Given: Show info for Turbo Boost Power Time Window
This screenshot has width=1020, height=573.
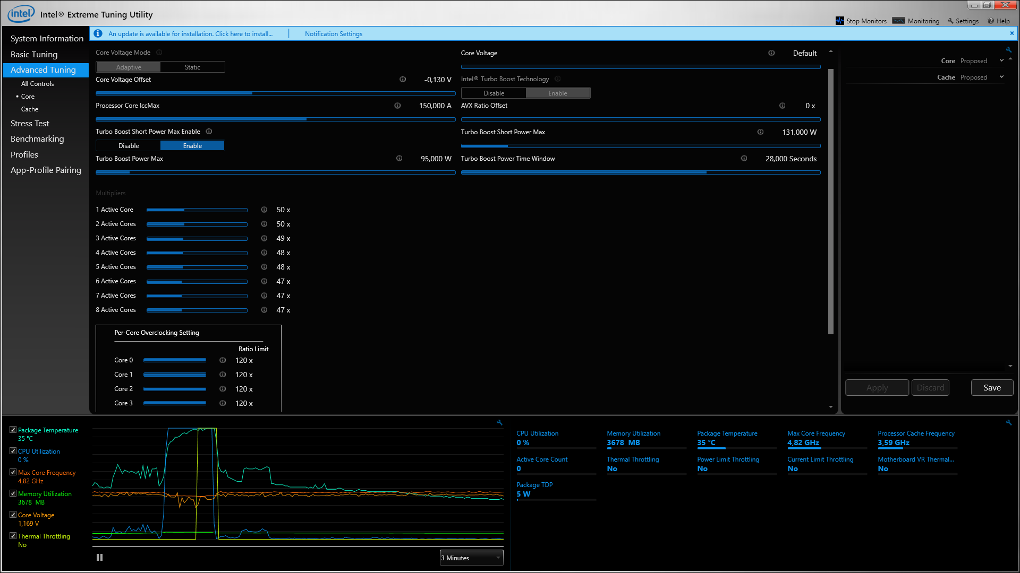Looking at the screenshot, I should (x=744, y=159).
